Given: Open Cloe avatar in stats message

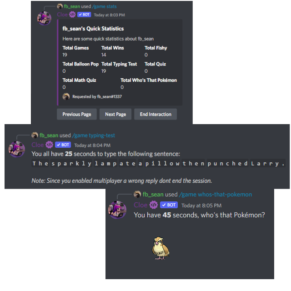Looking at the screenshot, I should point(44,18).
